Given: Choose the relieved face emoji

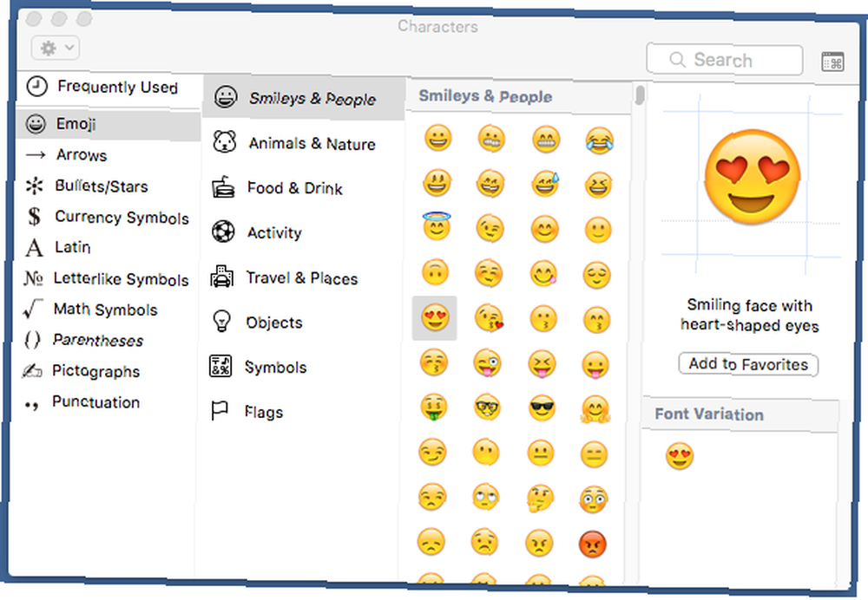Looking at the screenshot, I should tap(597, 275).
